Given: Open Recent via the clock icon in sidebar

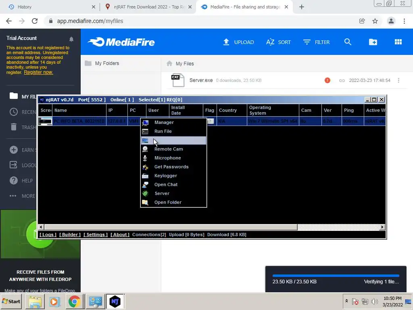Looking at the screenshot, I should [x=14, y=112].
